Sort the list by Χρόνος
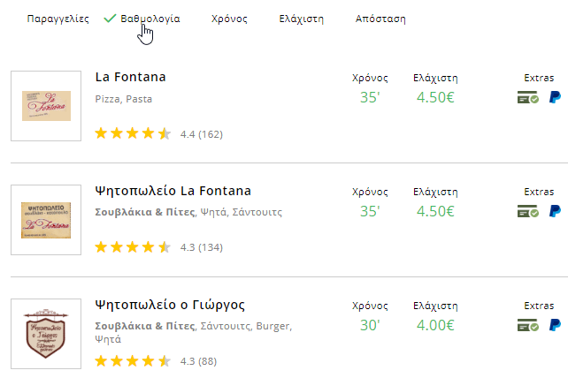 pyautogui.click(x=229, y=19)
